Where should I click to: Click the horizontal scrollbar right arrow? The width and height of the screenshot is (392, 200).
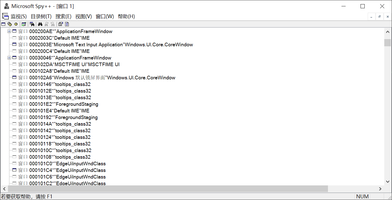[380, 189]
